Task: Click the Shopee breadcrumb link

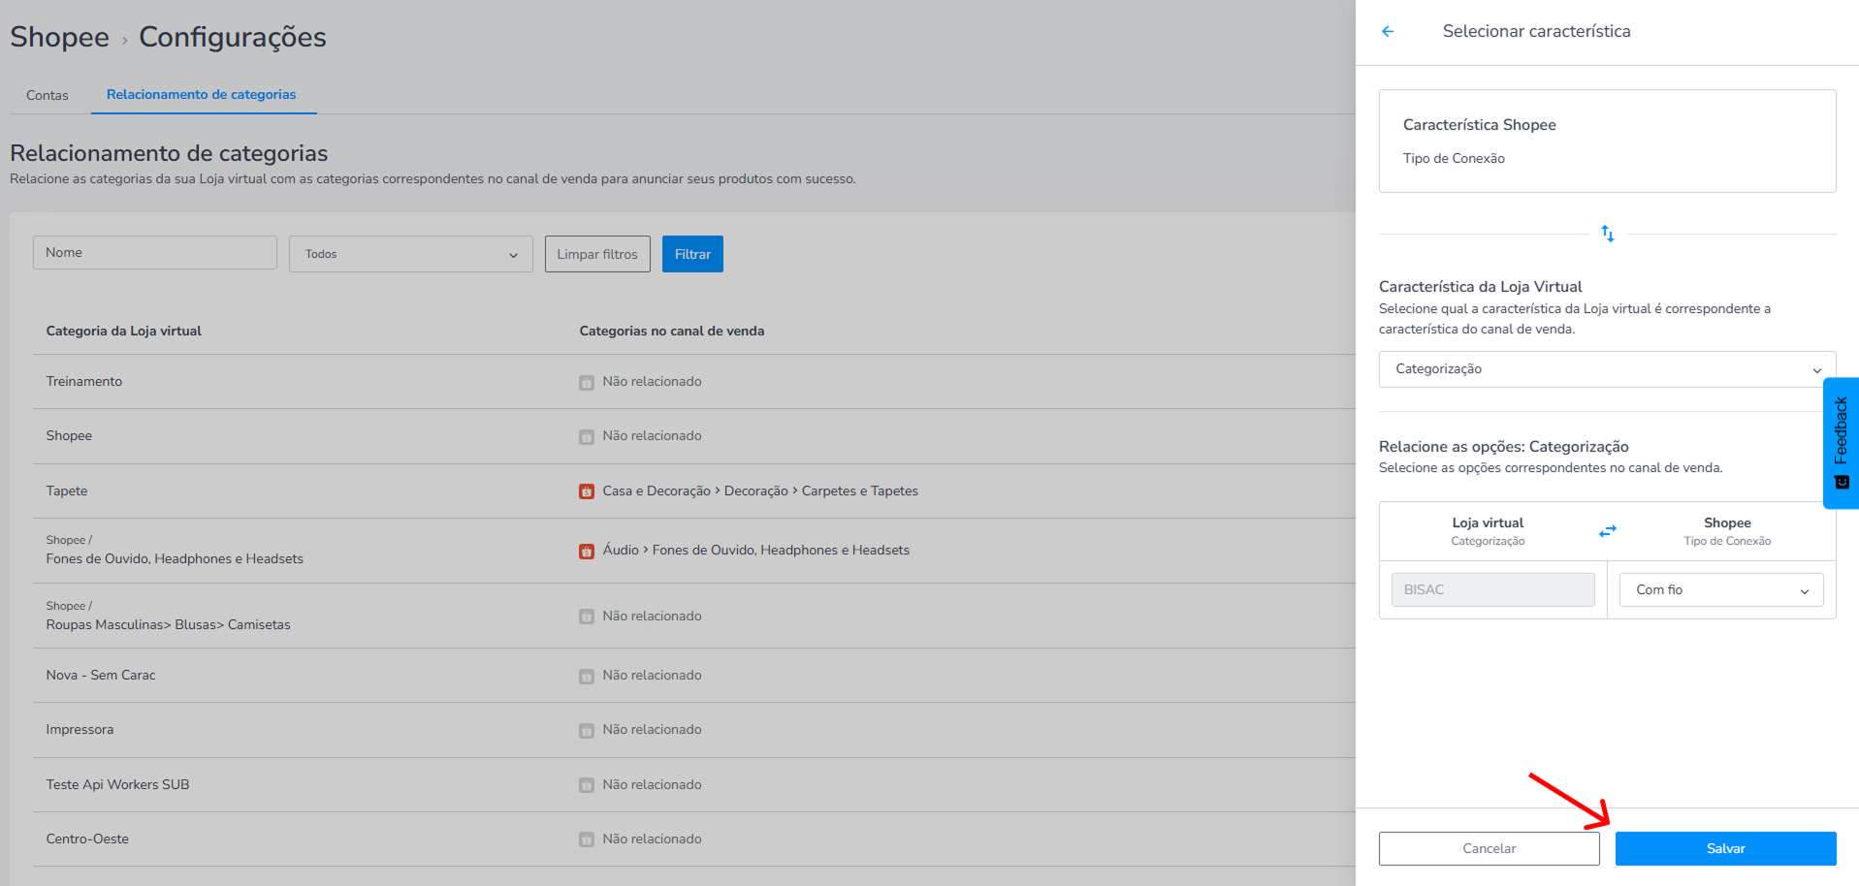Action: pyautogui.click(x=60, y=37)
